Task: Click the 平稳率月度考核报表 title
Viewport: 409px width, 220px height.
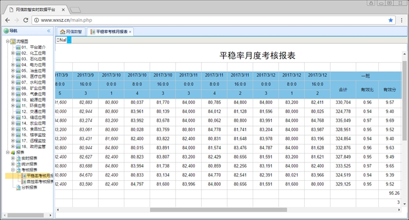Action: (257, 56)
